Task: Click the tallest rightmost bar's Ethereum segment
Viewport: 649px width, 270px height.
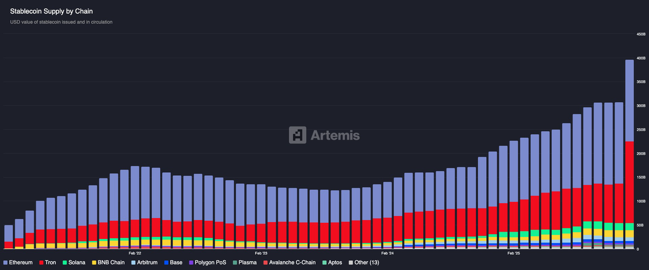Action: tap(629, 100)
